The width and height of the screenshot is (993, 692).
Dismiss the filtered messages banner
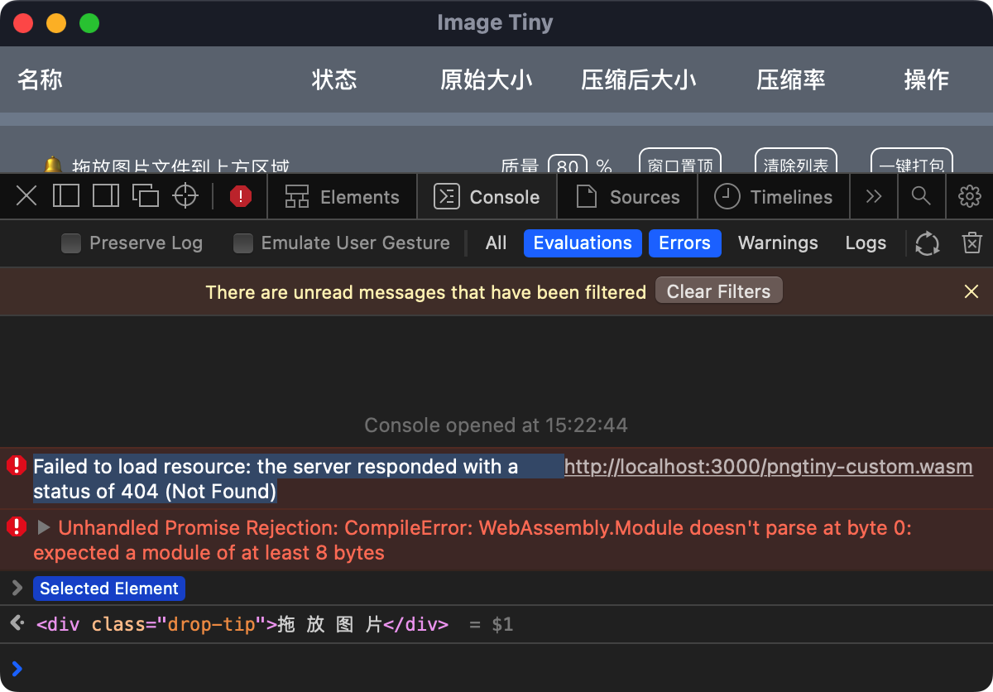tap(971, 291)
